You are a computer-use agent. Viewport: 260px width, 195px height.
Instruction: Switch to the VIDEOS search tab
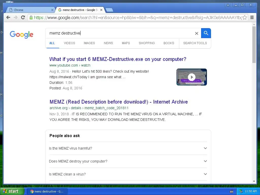pos(69,43)
